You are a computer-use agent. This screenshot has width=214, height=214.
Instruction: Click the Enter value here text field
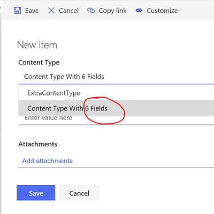116,120
